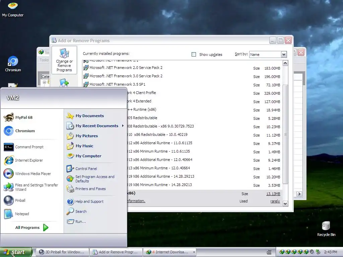The width and height of the screenshot is (343, 257).
Task: Select the Recycle Bin desktop icon
Action: click(326, 229)
